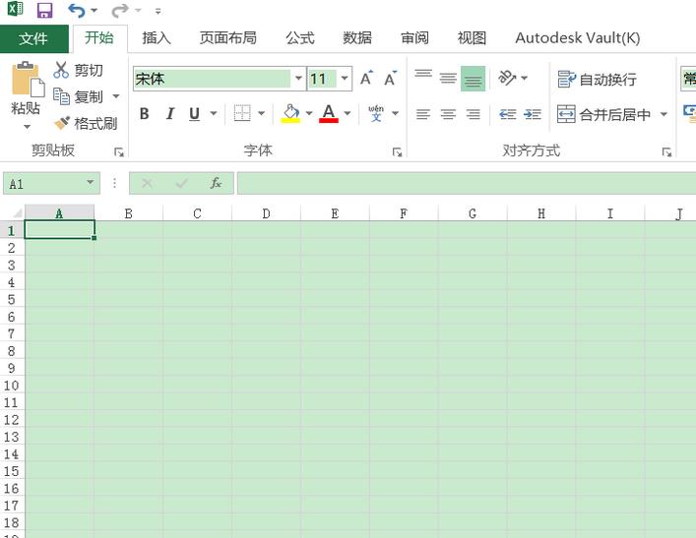Click the decrease indent icon
The height and width of the screenshot is (538, 696).
[507, 114]
